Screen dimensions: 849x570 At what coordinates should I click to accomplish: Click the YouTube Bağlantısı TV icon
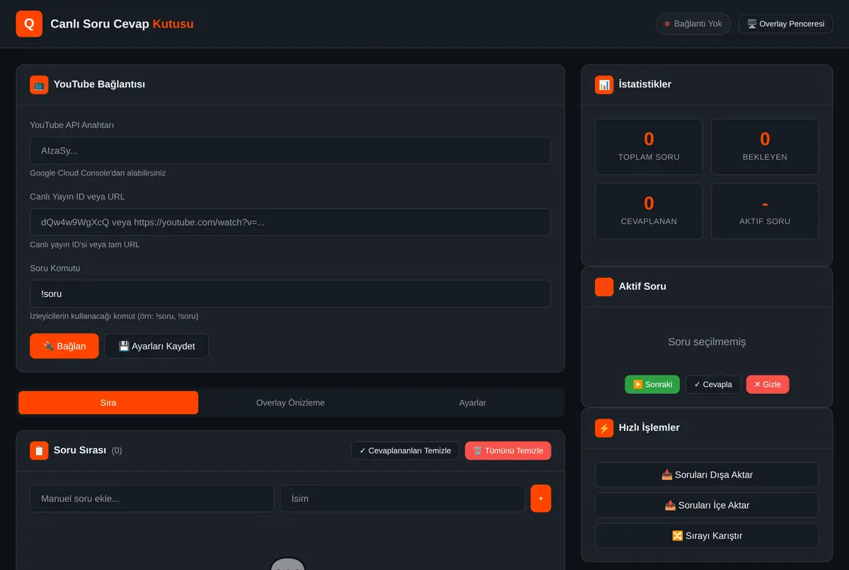tap(39, 85)
